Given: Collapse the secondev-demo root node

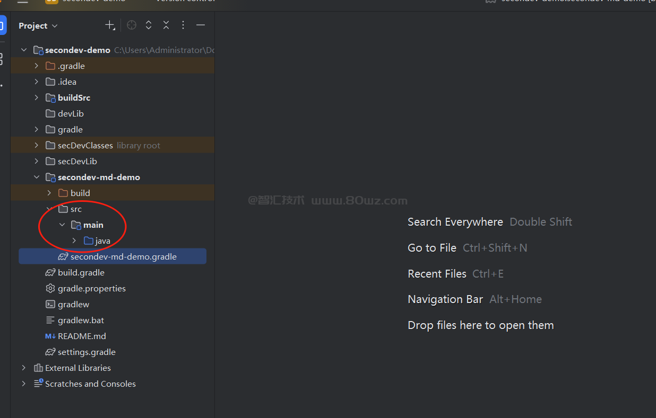Looking at the screenshot, I should (24, 50).
